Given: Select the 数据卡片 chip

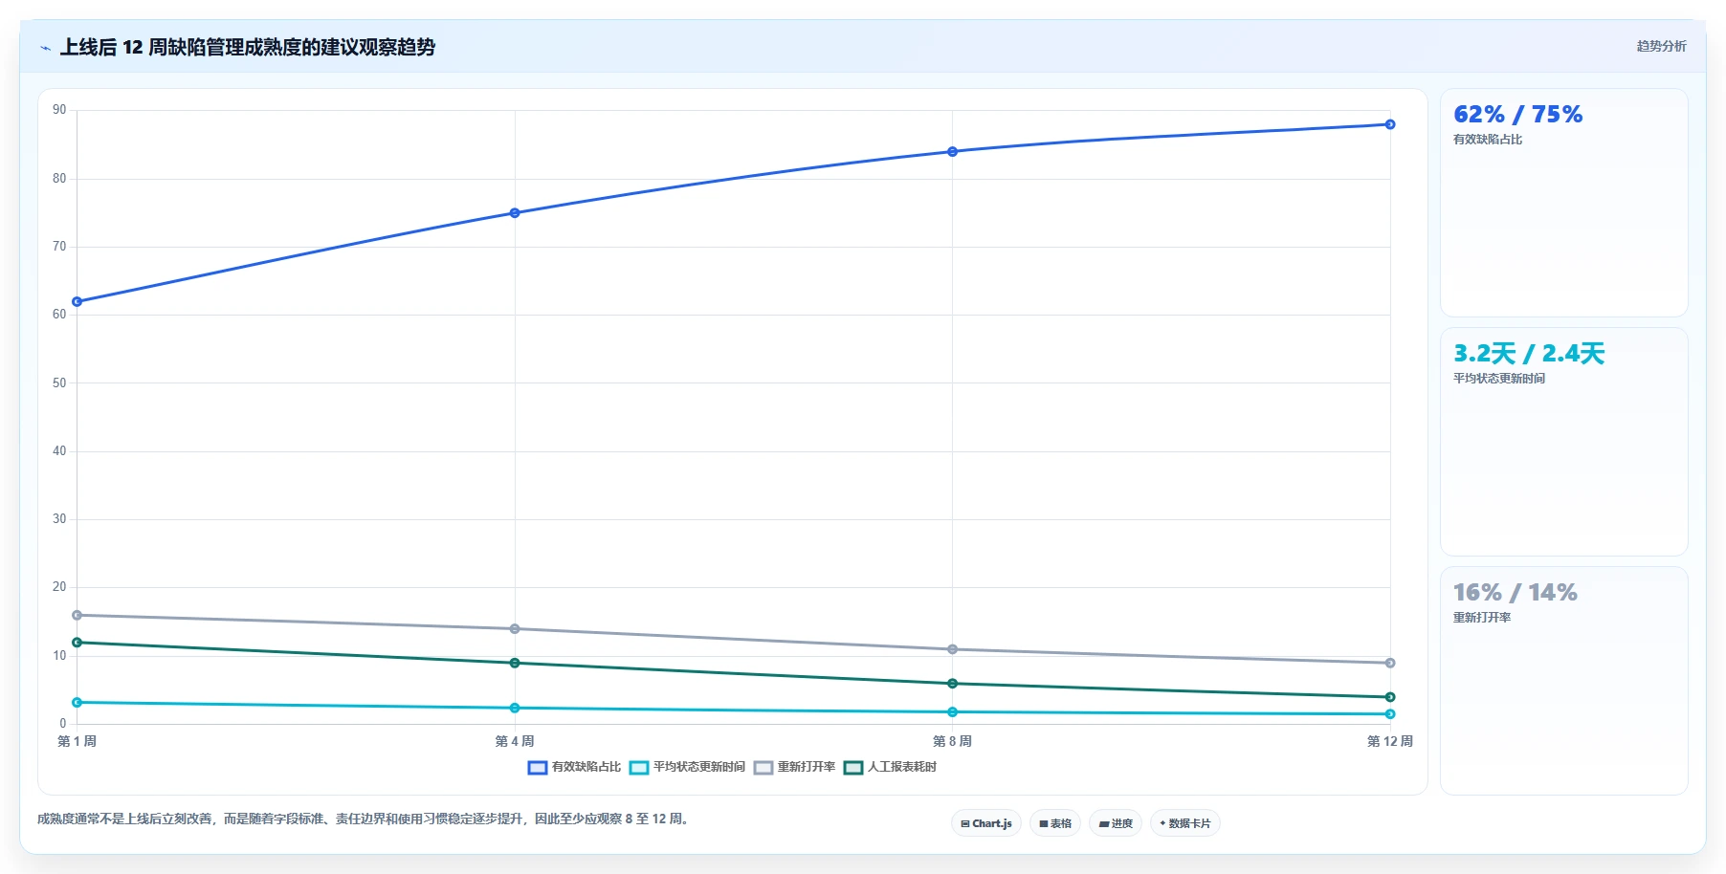Looking at the screenshot, I should 1185,823.
